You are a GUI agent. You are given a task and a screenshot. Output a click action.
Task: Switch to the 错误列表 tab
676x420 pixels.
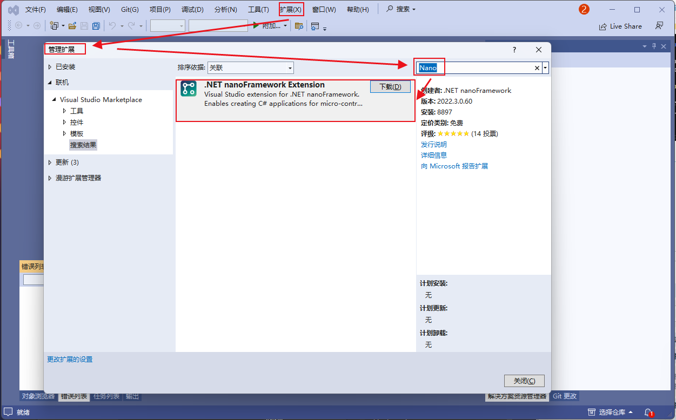[x=74, y=396]
